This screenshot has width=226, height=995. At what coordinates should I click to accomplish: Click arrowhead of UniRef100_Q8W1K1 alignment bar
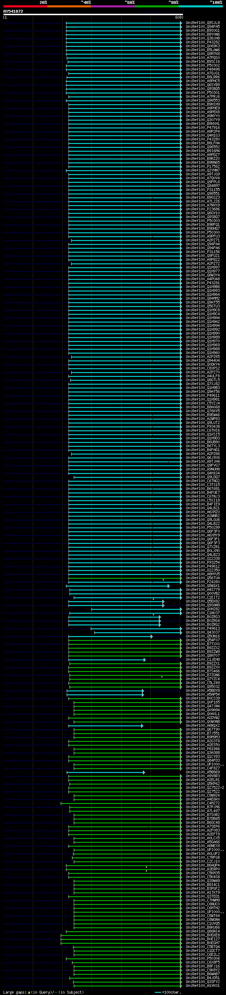[x=169, y=586]
